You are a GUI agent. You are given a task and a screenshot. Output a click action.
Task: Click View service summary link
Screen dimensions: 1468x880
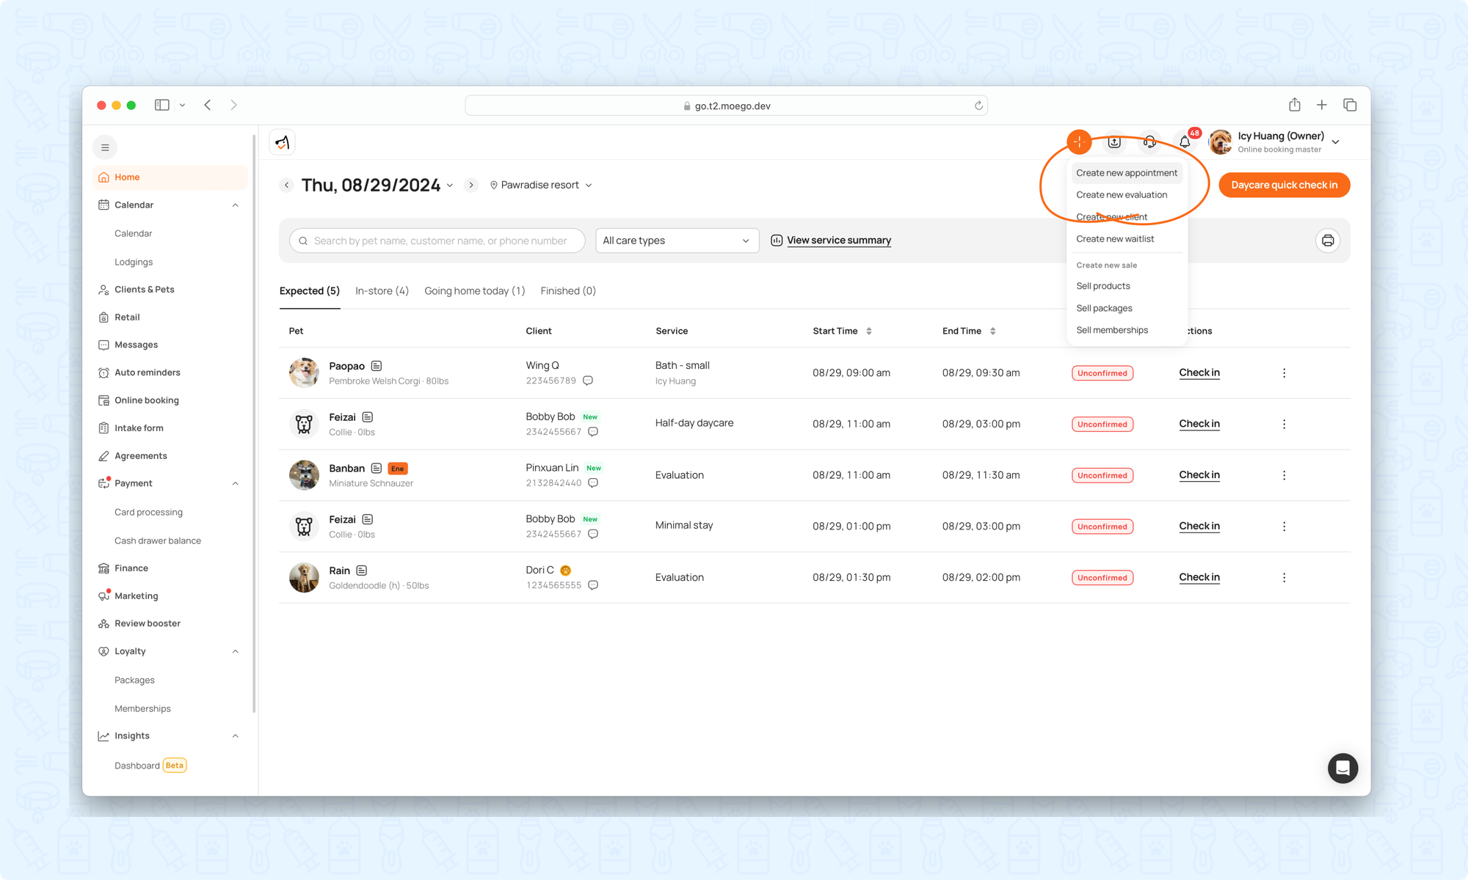838,241
